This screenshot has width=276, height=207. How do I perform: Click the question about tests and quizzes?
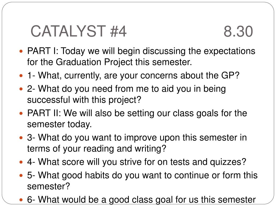(x=137, y=162)
